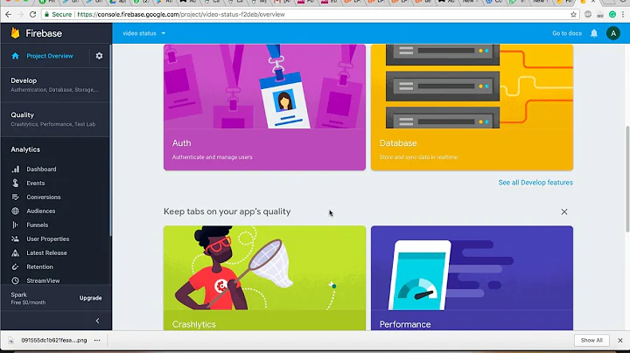Click Project Overview link
The height and width of the screenshot is (353, 630).
50,56
